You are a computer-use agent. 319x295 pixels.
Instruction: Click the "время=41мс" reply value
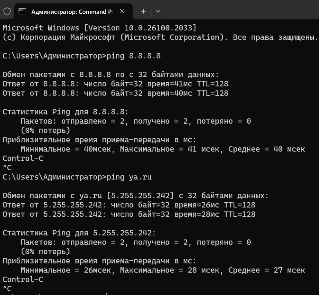tap(170, 84)
